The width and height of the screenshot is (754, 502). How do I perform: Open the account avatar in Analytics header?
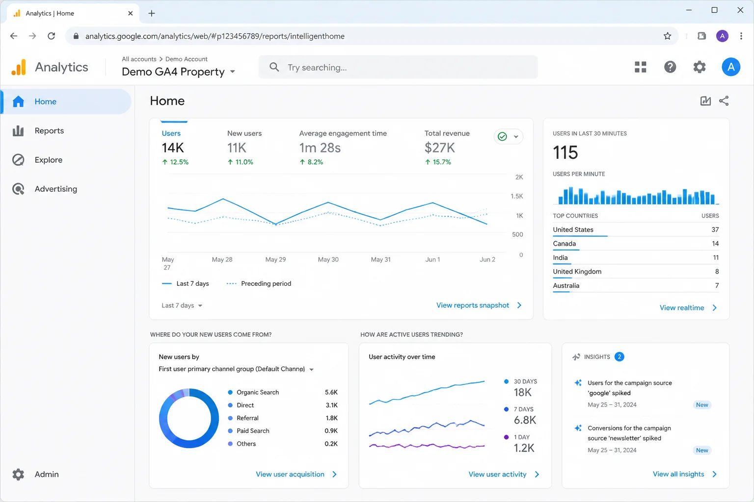click(731, 67)
